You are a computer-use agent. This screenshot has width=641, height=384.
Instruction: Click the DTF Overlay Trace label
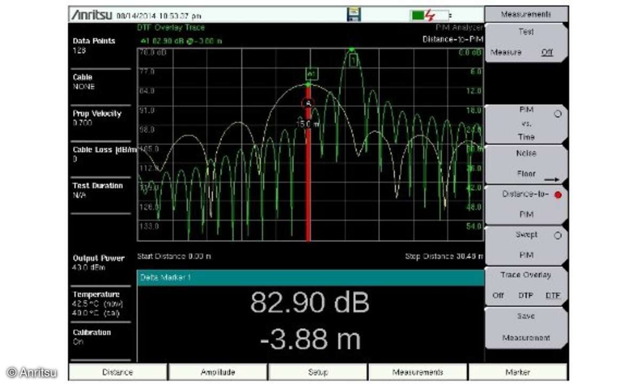tap(171, 28)
